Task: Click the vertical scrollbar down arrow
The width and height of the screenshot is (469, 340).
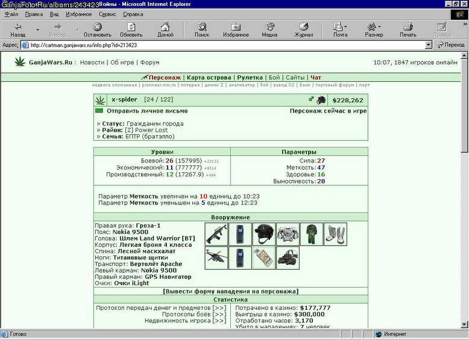Action: click(x=464, y=324)
